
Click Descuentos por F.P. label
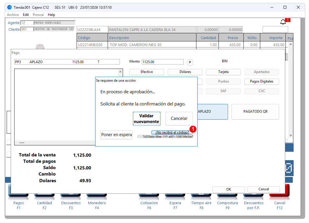pyautogui.click(x=254, y=205)
